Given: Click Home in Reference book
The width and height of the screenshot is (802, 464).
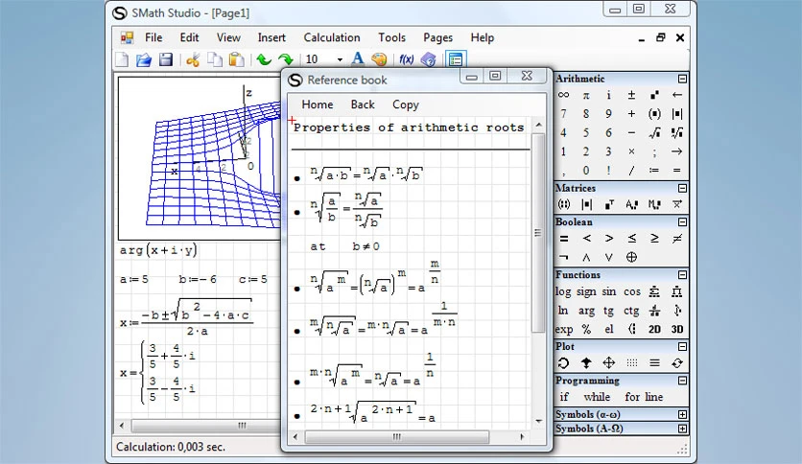Looking at the screenshot, I should click(318, 104).
